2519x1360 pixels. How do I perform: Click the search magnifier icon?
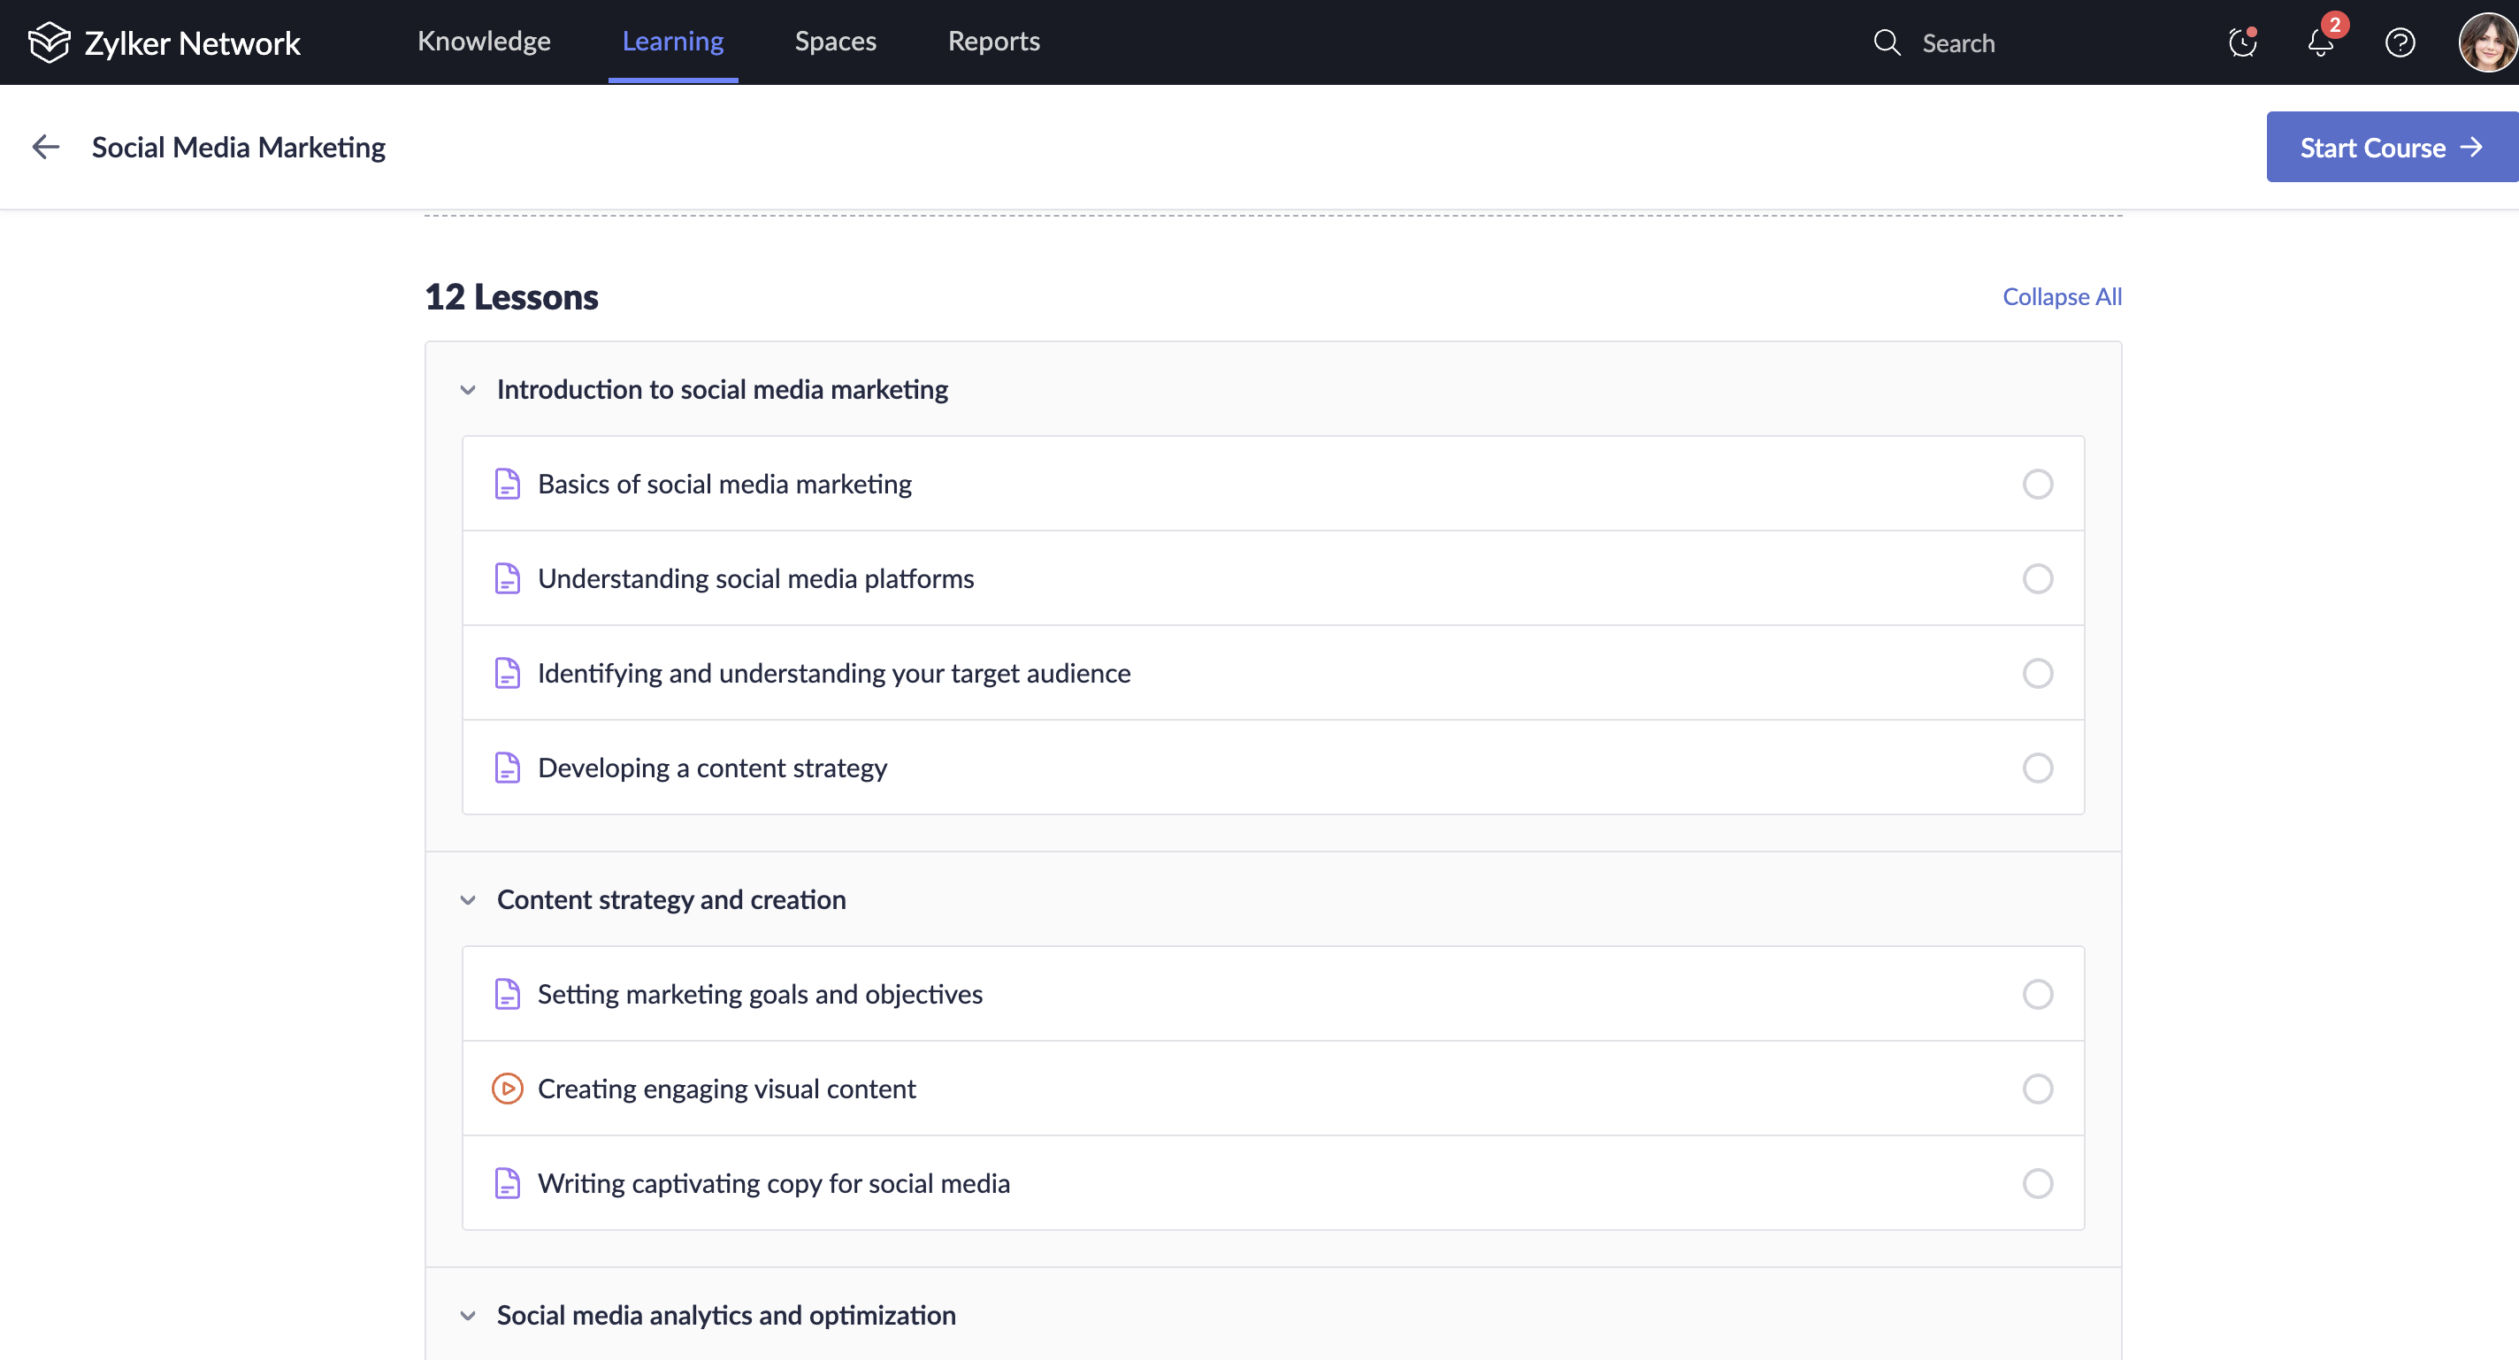[x=1887, y=43]
